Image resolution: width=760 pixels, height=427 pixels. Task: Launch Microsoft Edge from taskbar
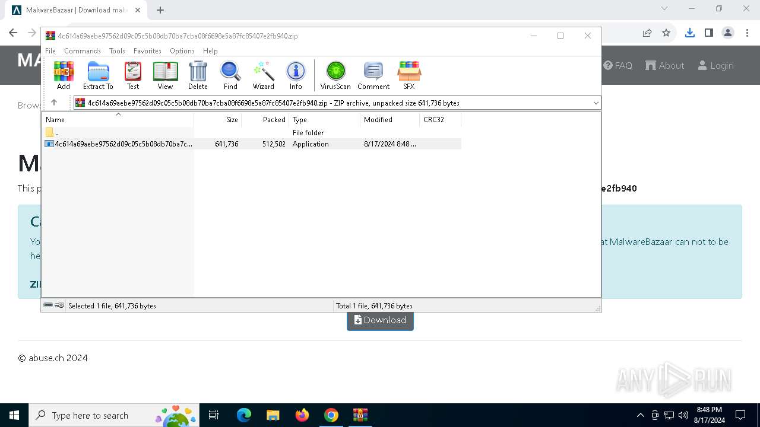pyautogui.click(x=244, y=415)
